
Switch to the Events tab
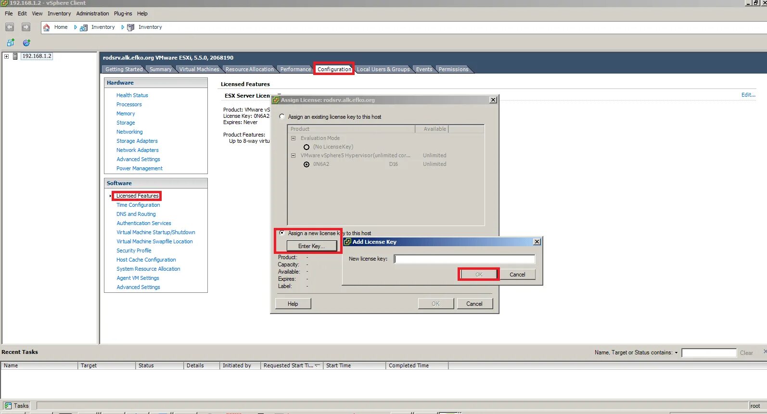pos(424,69)
